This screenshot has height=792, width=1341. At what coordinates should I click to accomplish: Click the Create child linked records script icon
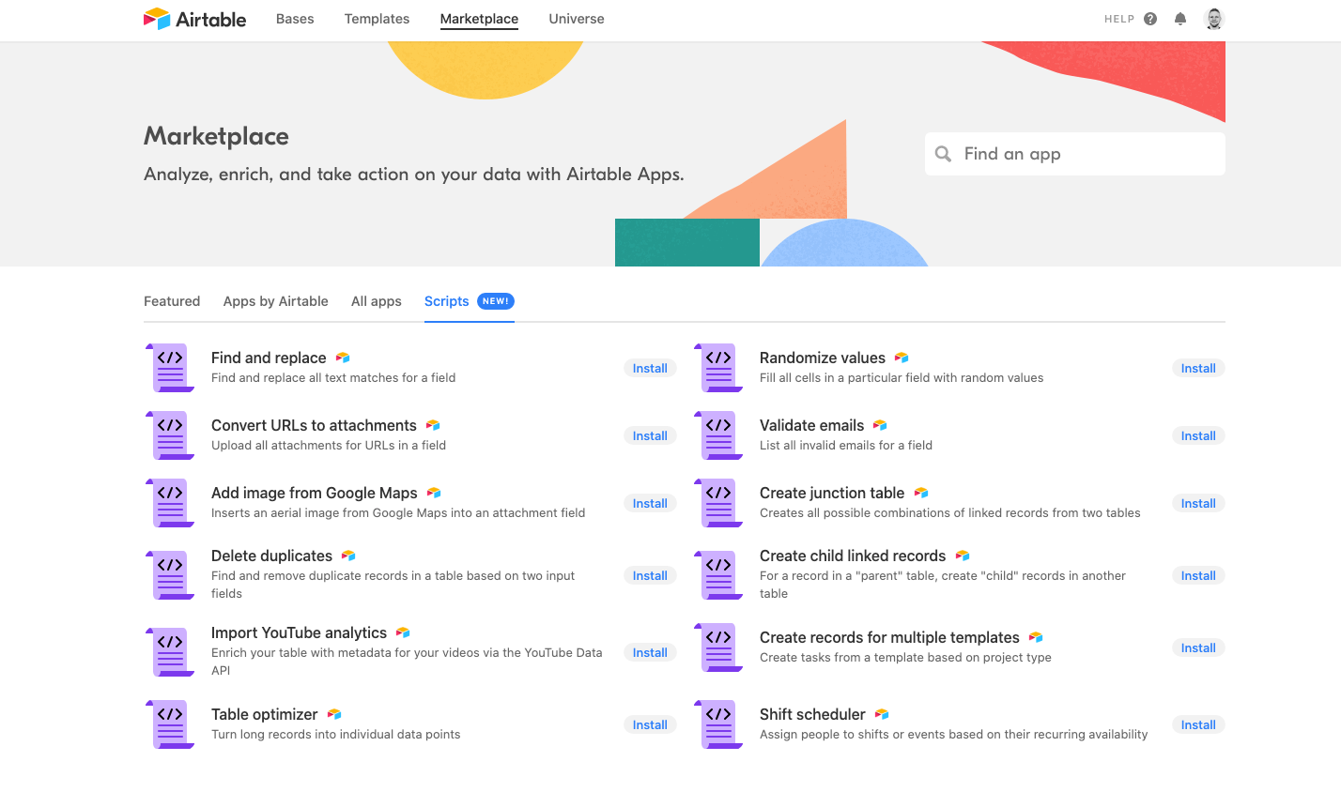(718, 575)
